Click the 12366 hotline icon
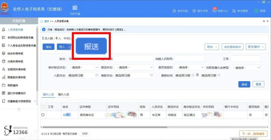 (8, 131)
